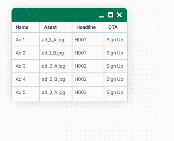Click the Ad 5 name cell
Image resolution: width=174 pixels, height=141 pixels.
pos(26,93)
